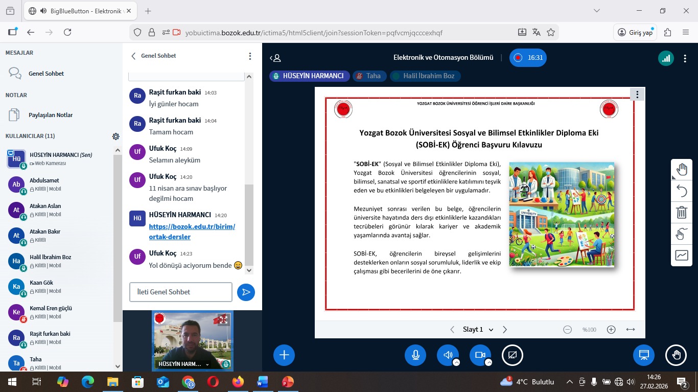Go to the next slide

(505, 330)
